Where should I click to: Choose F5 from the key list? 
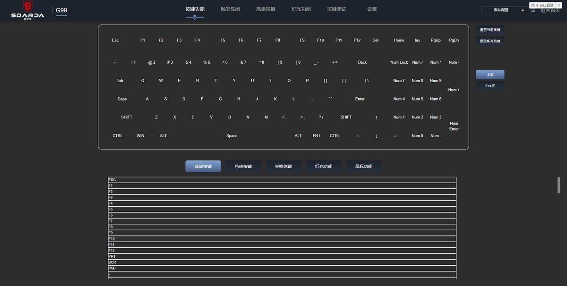point(282,209)
